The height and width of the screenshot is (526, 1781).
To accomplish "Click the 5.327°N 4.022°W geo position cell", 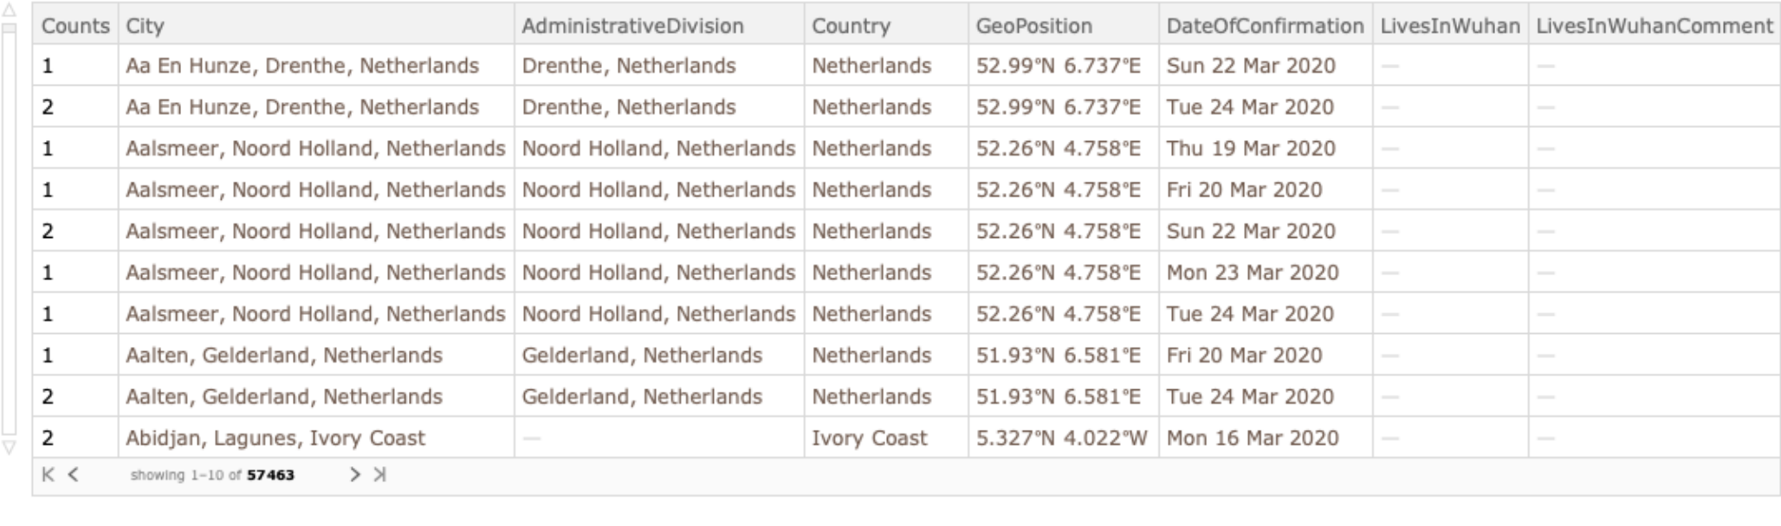I will (1061, 438).
